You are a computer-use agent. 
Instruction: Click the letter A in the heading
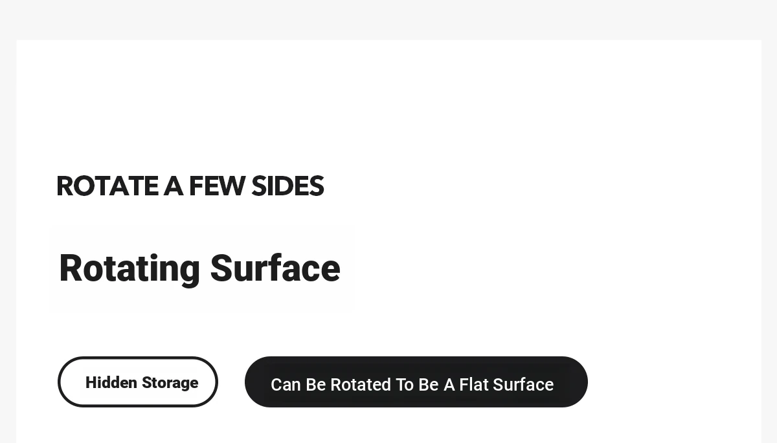coord(173,186)
